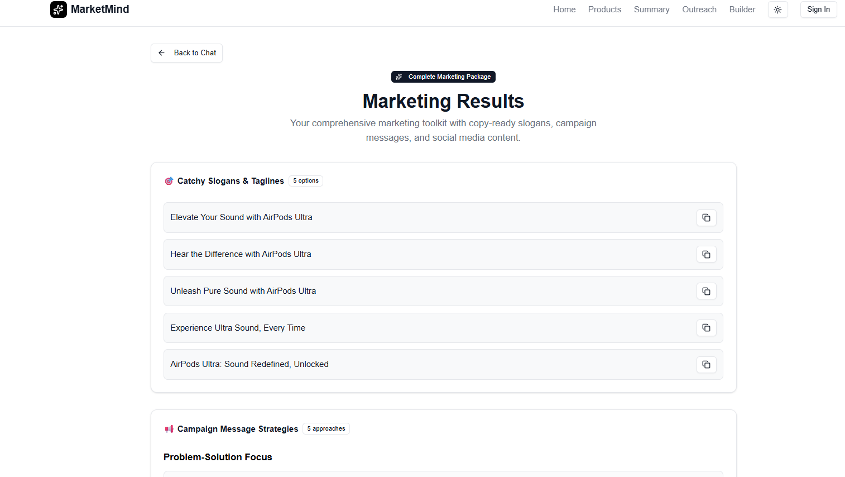Open the Home navigation link

click(x=564, y=9)
